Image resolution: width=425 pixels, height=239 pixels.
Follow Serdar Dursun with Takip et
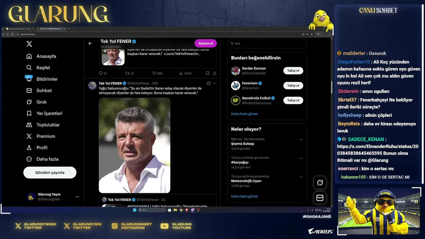[x=293, y=71]
